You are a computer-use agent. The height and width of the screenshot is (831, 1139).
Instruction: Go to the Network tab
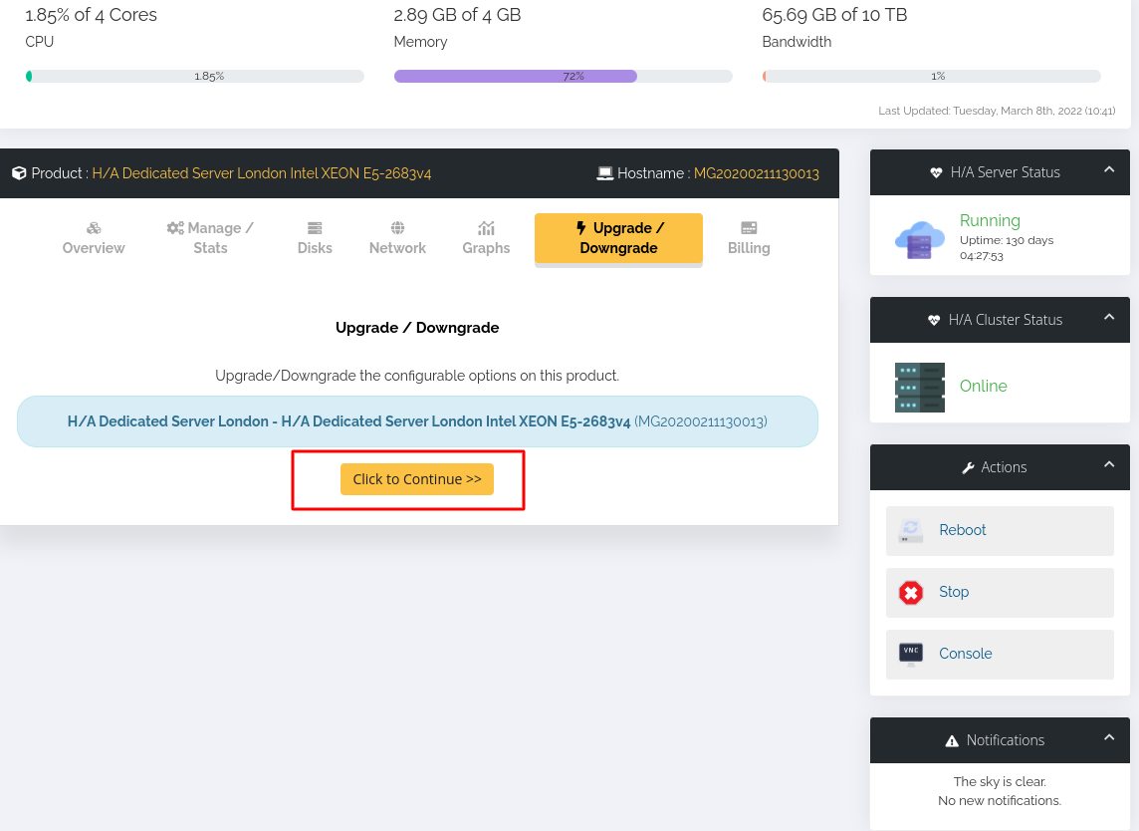coord(397,238)
